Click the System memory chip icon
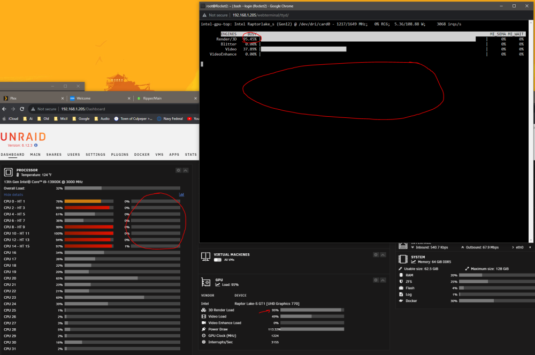Viewport: 535px width, 355px height. (403, 259)
